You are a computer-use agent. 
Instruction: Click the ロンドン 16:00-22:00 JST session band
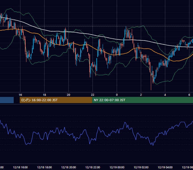click(56, 100)
